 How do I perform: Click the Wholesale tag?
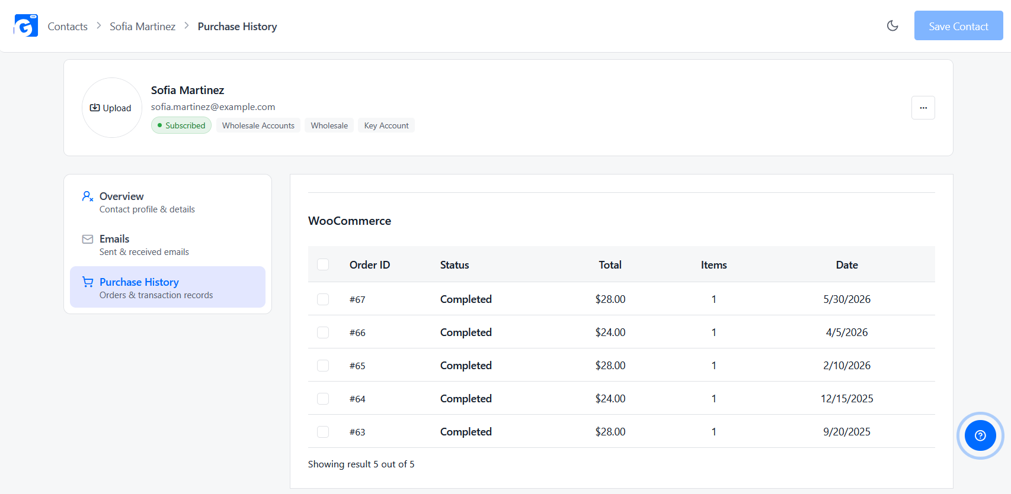tap(329, 125)
